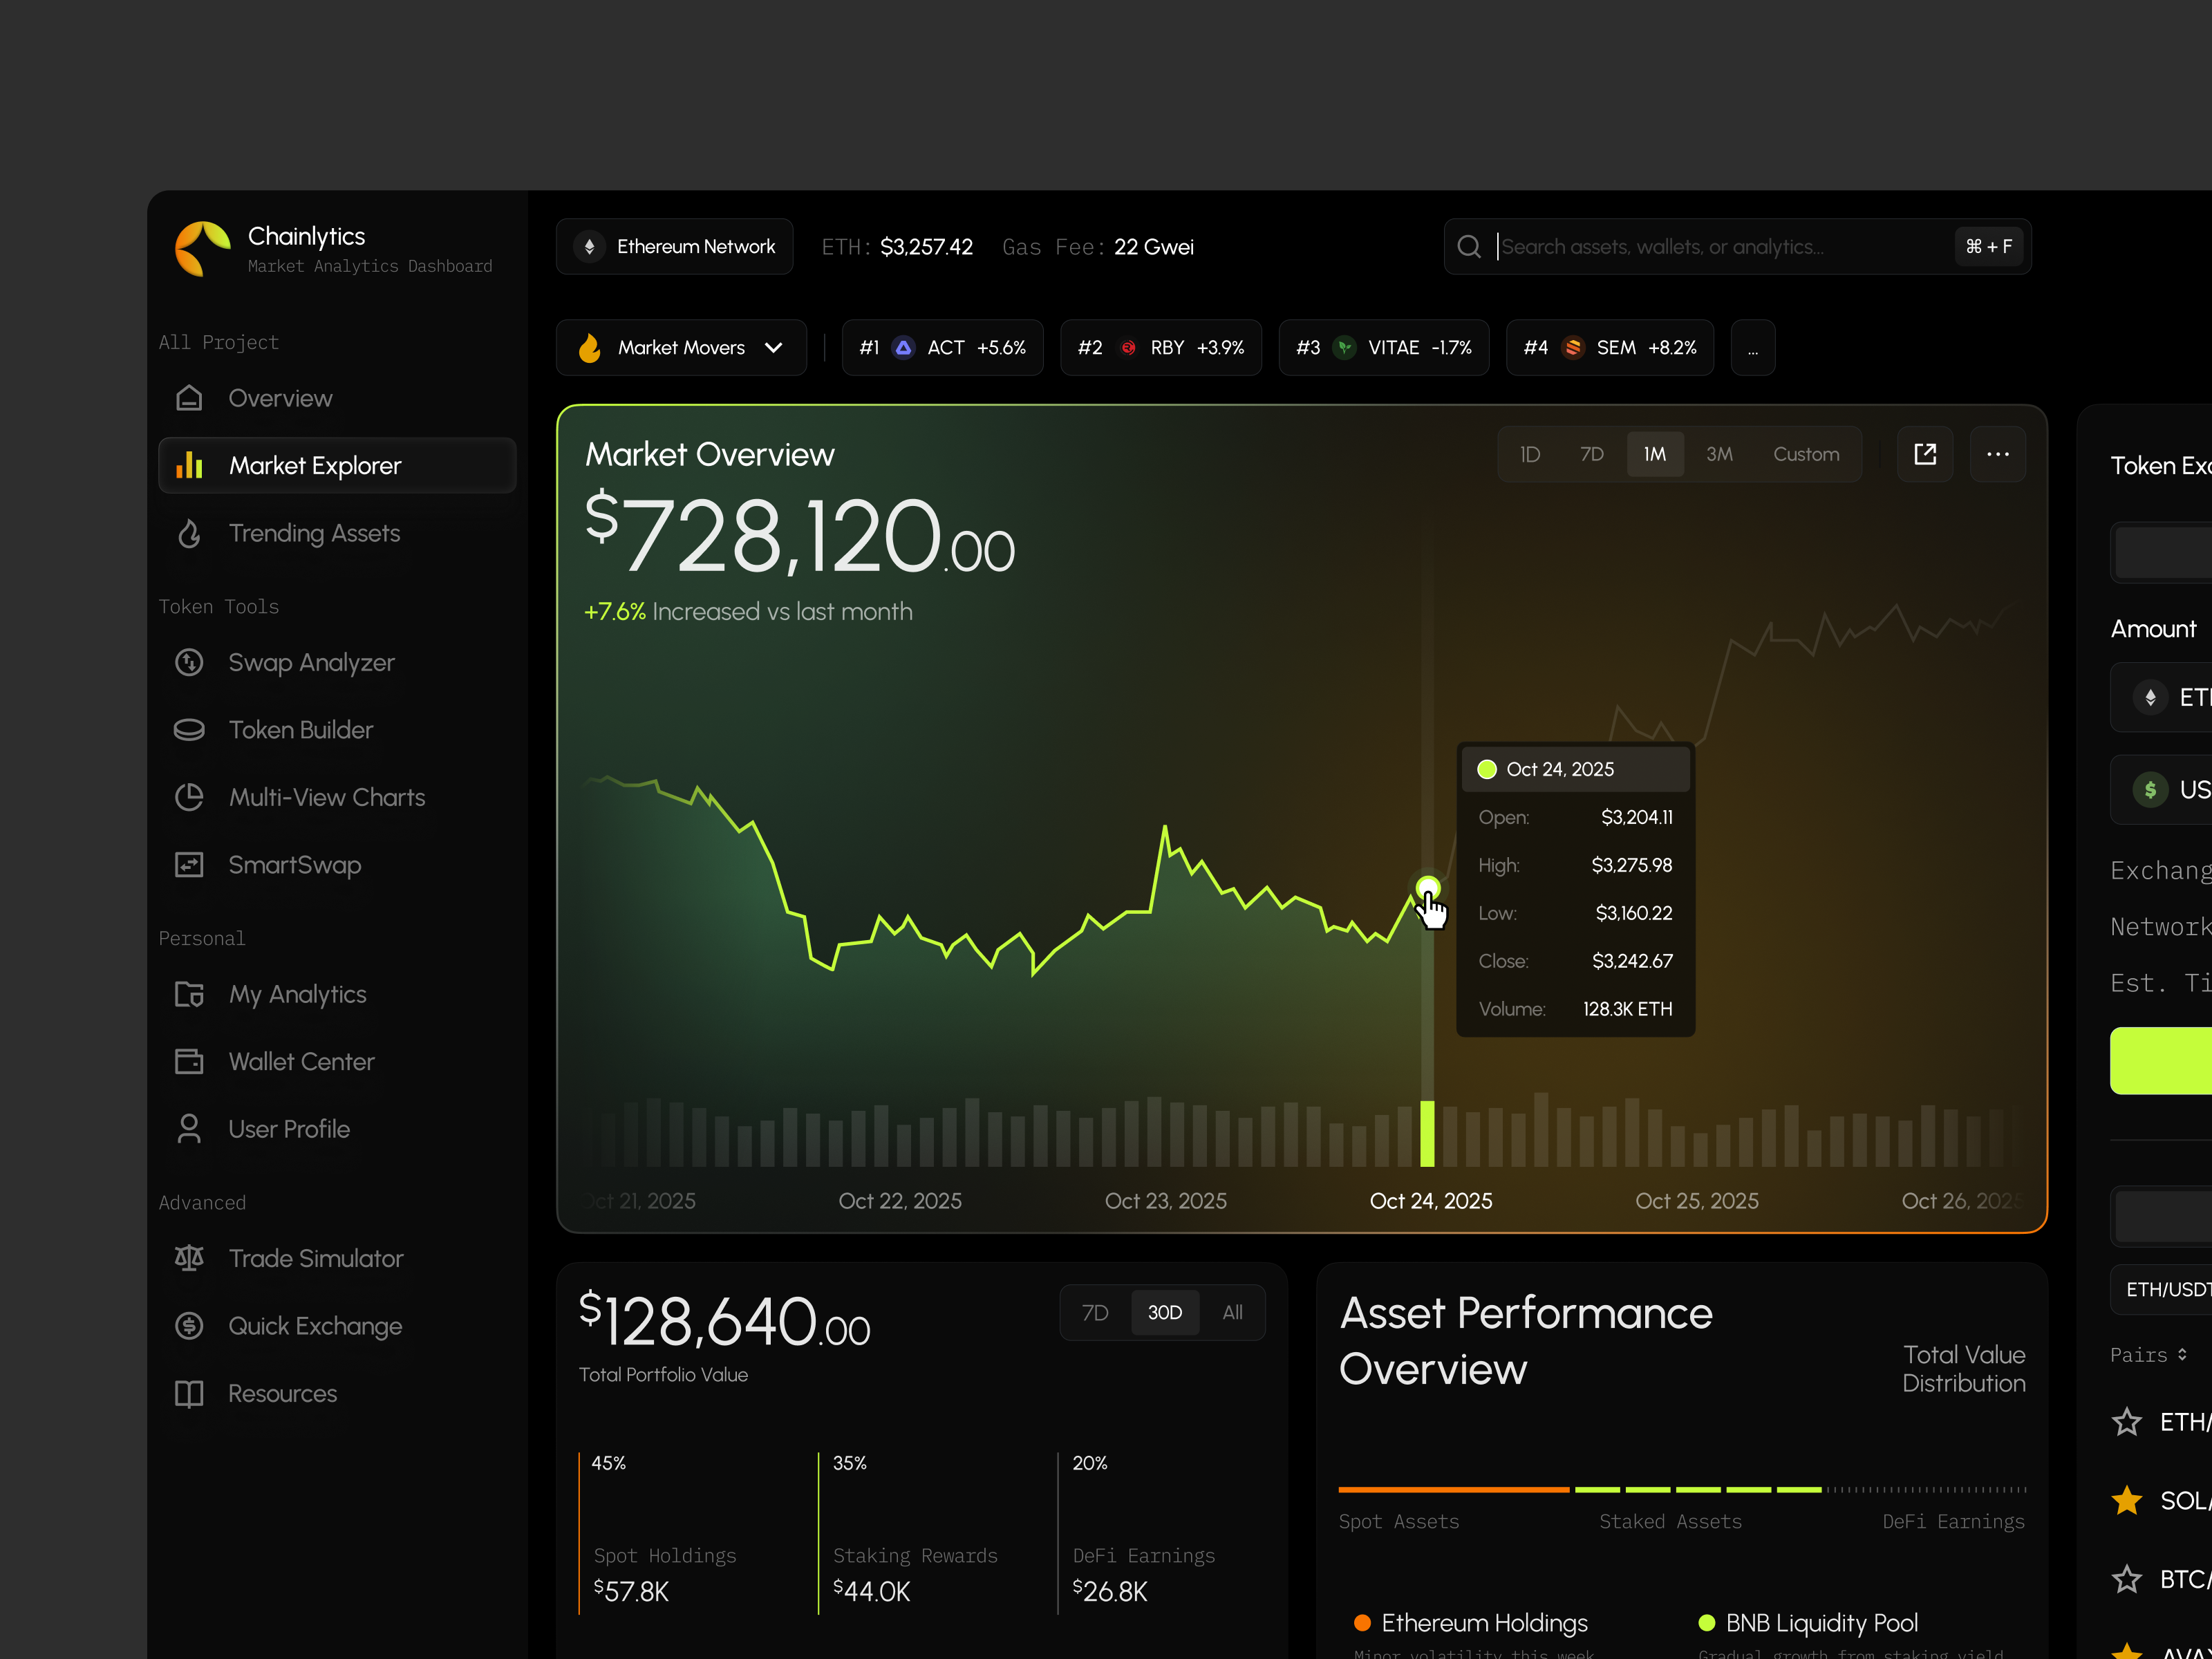This screenshot has width=2212, height=1659.
Task: Click the #2 RBY +3.9% mover chip
Action: (x=1161, y=348)
